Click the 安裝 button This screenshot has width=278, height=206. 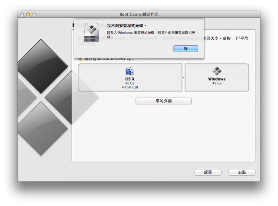[242, 172]
